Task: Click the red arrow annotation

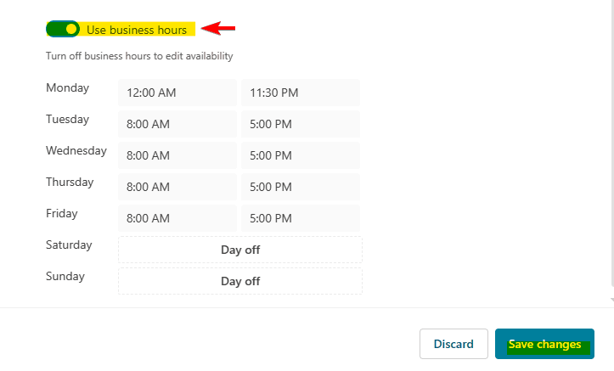Action: point(218,28)
